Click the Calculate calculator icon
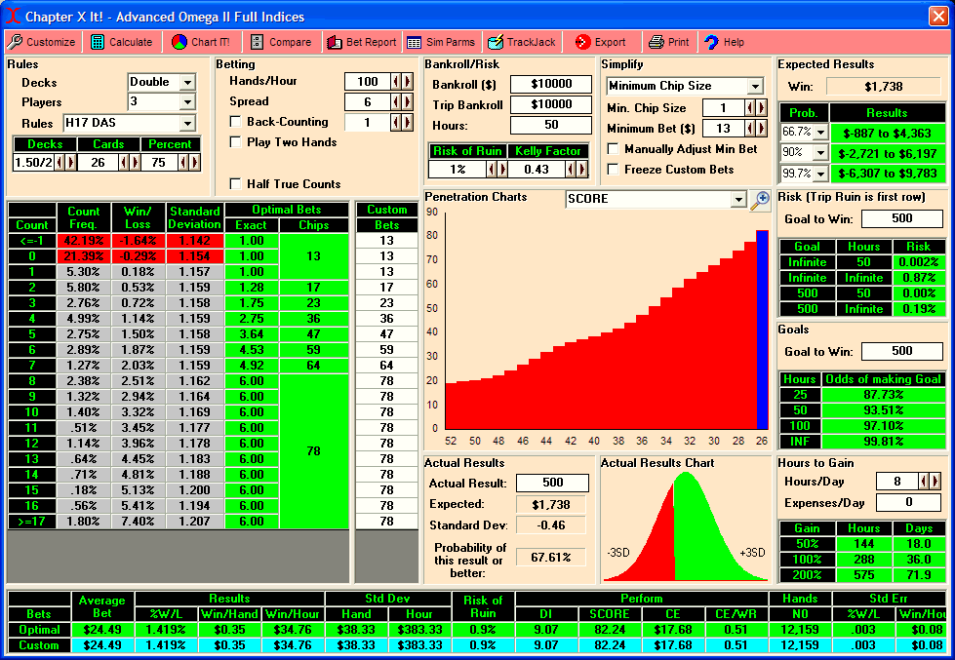 tap(98, 42)
